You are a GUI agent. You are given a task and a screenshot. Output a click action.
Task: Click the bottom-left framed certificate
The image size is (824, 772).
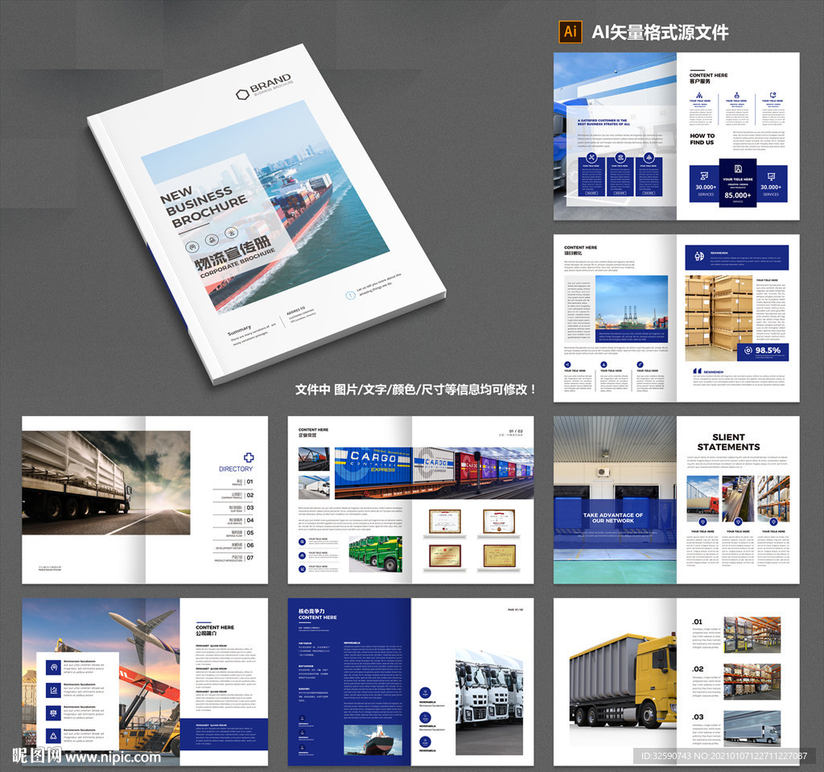click(445, 556)
